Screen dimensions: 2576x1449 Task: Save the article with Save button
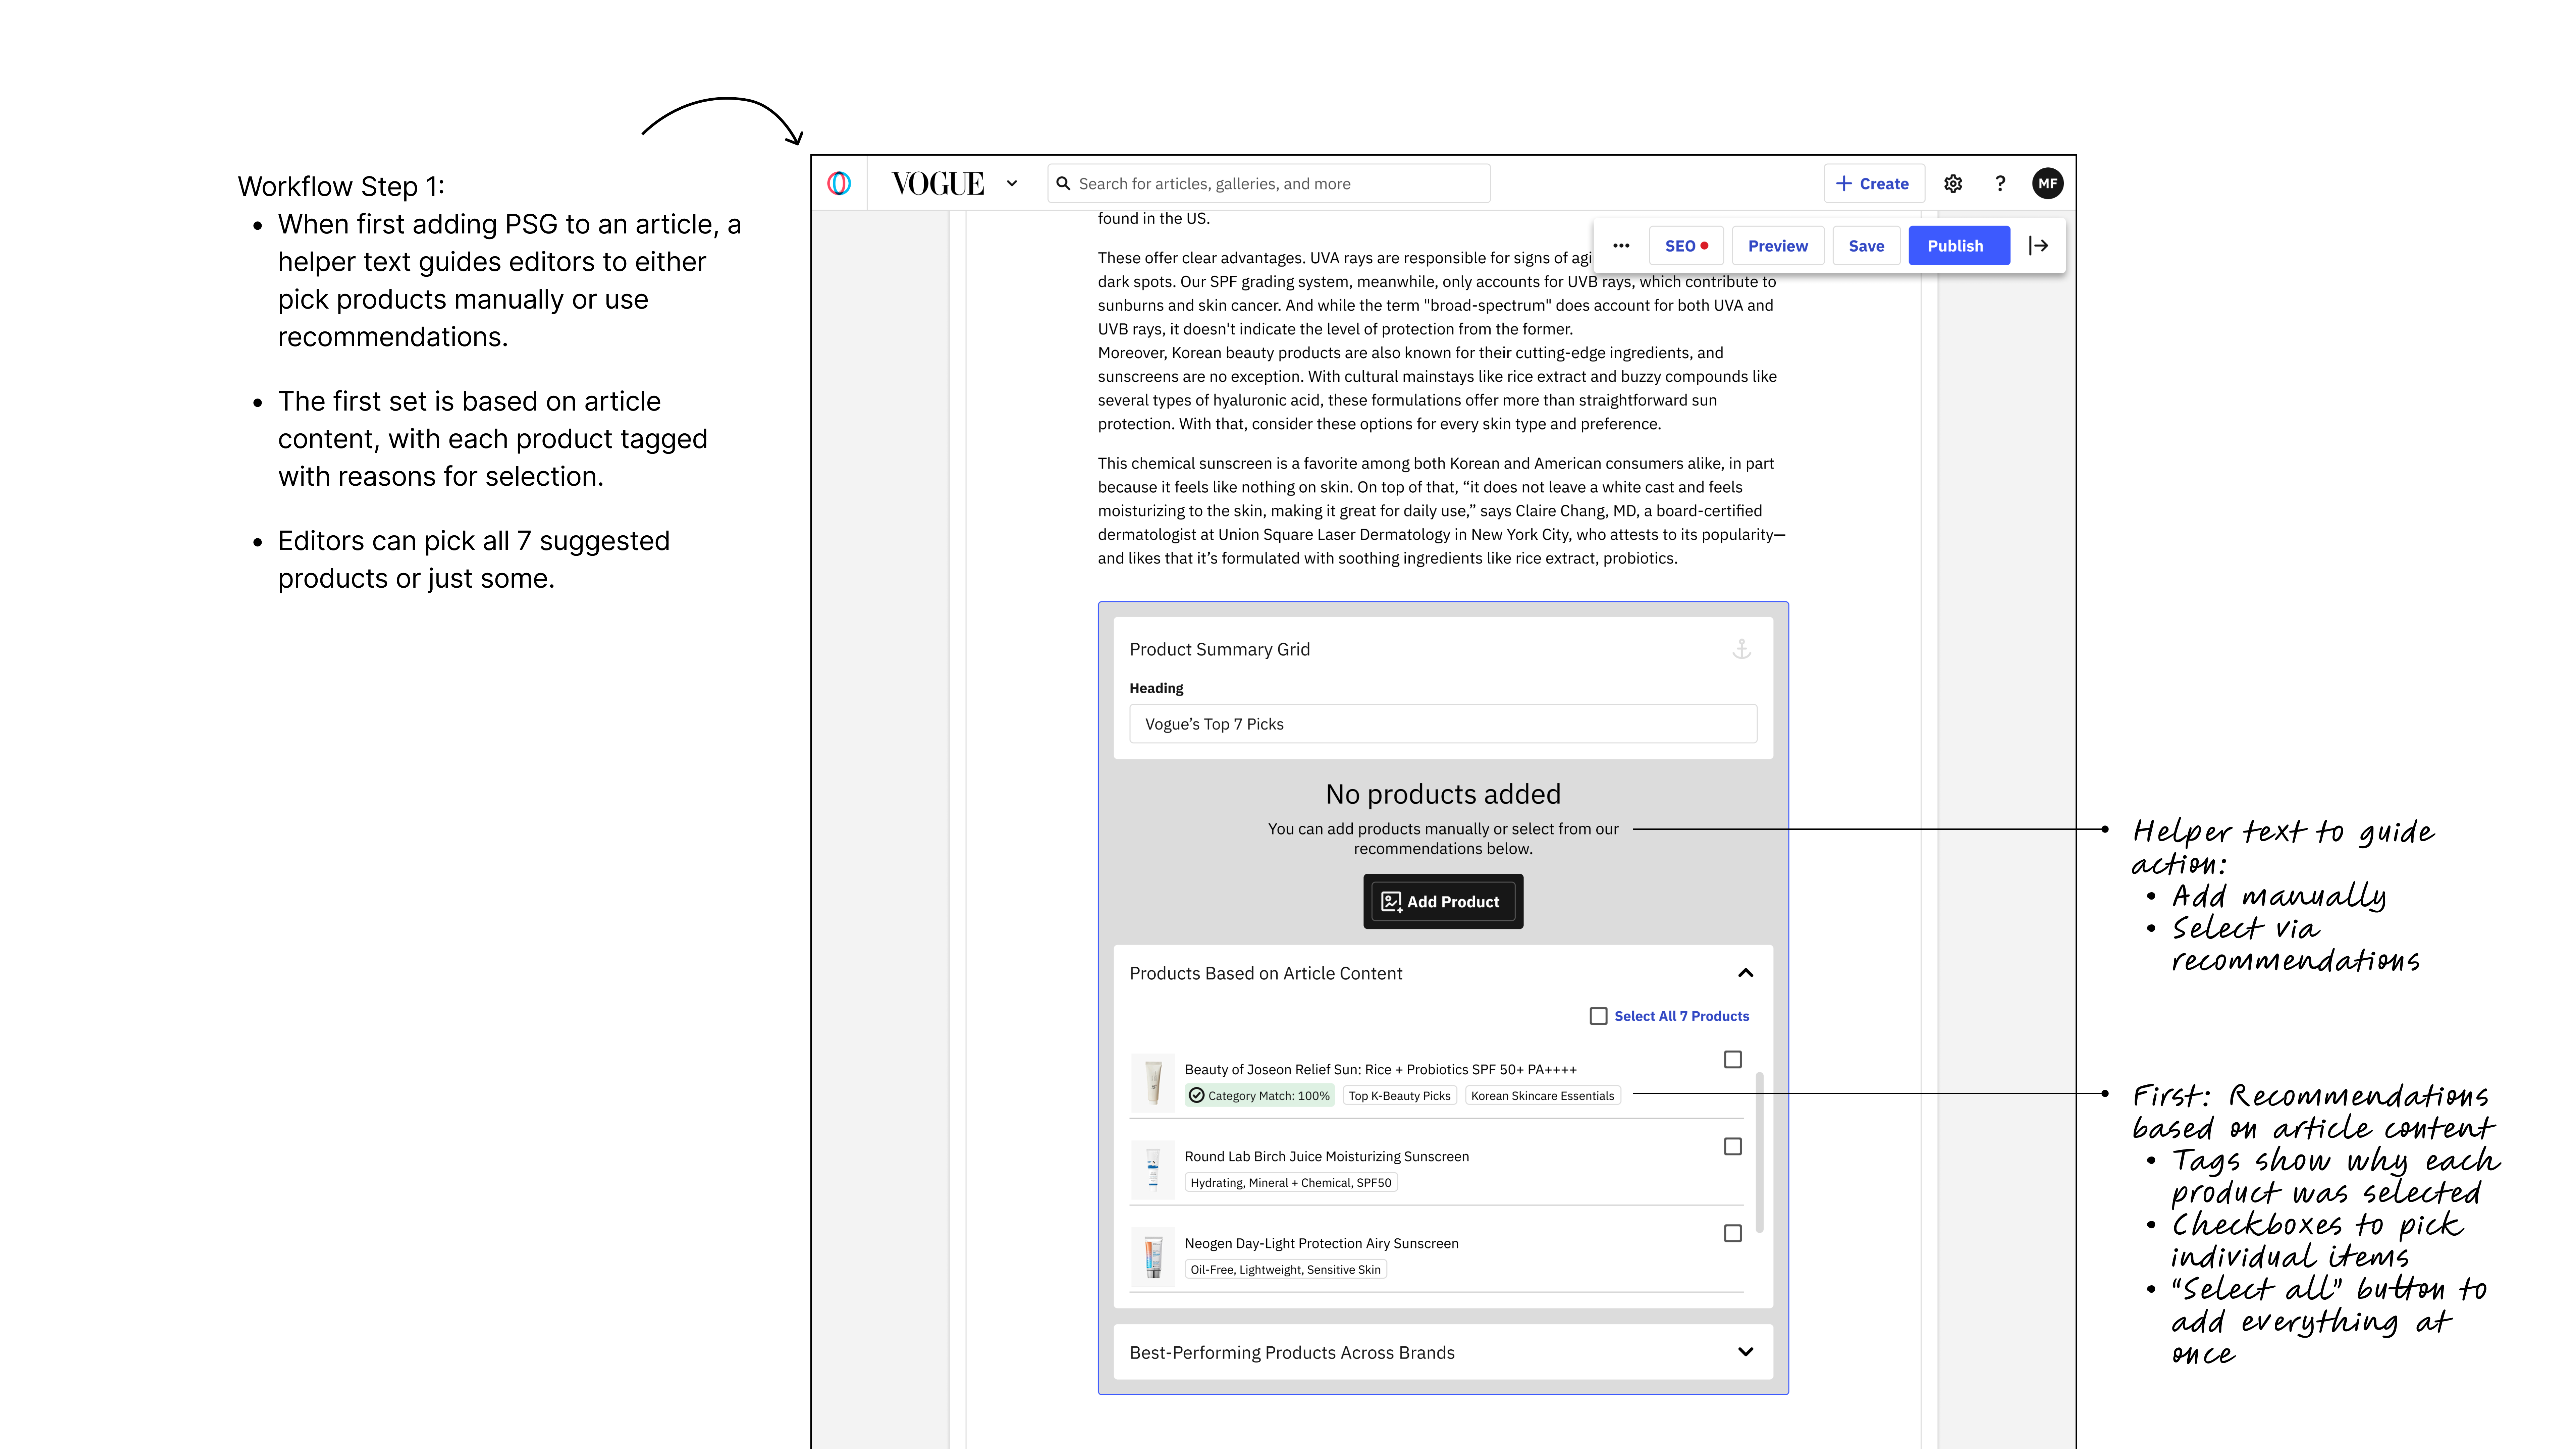1866,246
